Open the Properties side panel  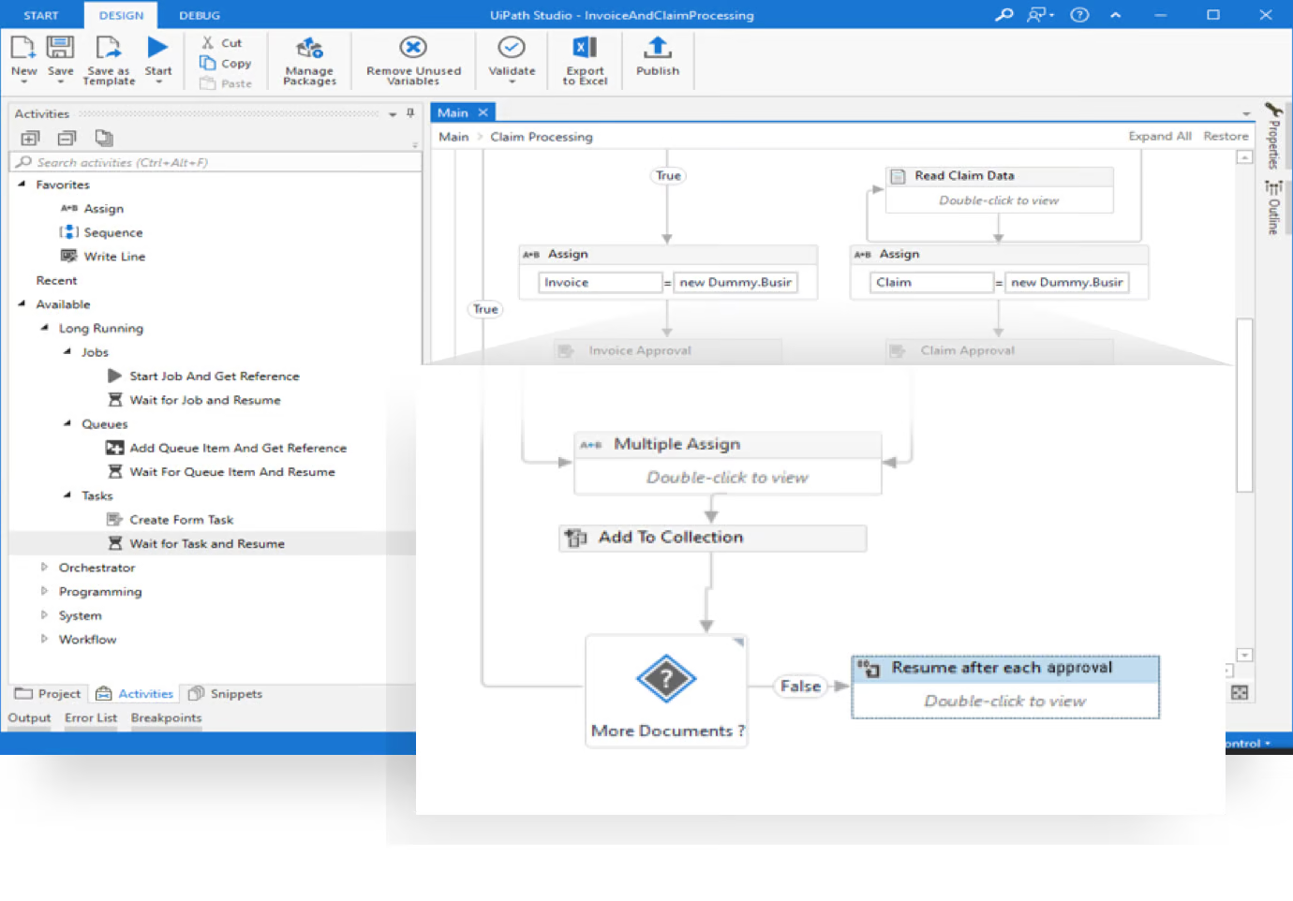(x=1273, y=137)
